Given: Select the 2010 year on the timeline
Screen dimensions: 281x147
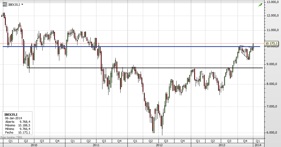Looking at the screenshot, I should (34, 145).
